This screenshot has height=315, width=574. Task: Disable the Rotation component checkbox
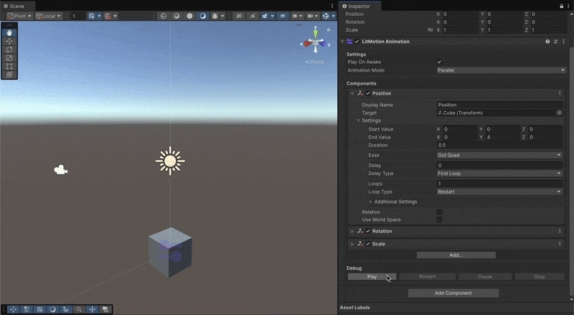coord(368,231)
